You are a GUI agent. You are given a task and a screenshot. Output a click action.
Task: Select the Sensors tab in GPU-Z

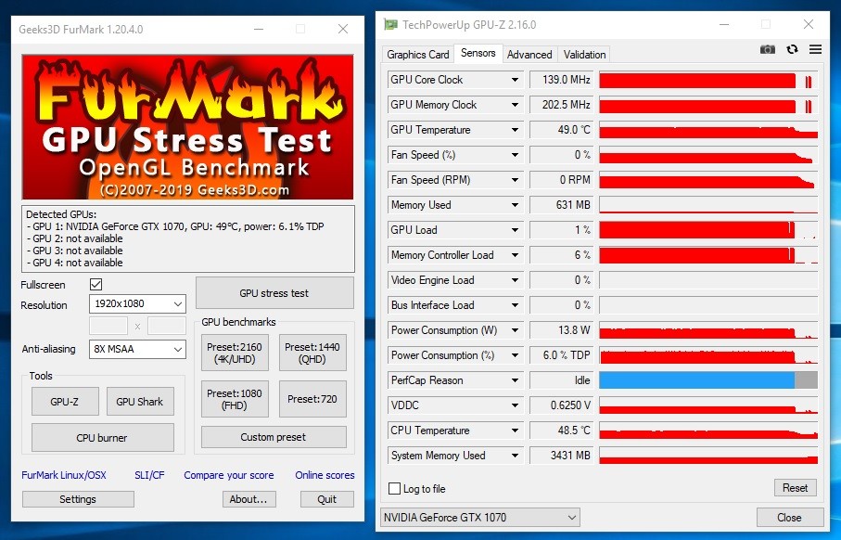478,53
